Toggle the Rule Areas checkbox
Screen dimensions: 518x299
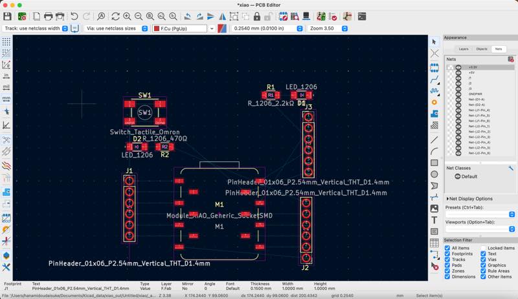[x=483, y=271]
